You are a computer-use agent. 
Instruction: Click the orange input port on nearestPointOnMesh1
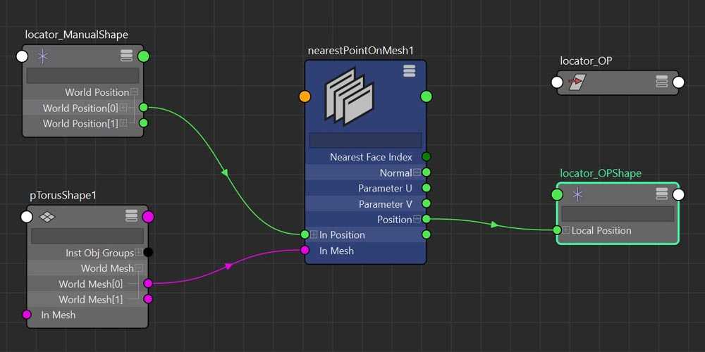point(305,96)
